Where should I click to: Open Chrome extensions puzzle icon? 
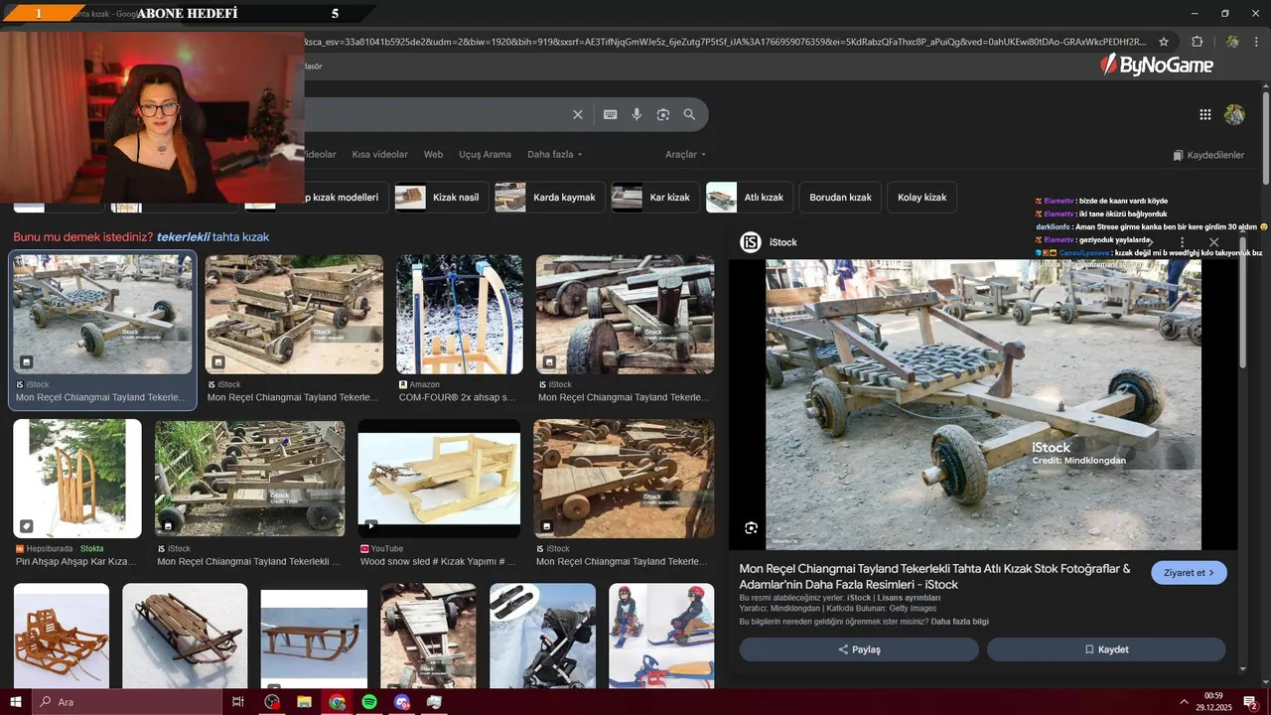click(x=1198, y=42)
